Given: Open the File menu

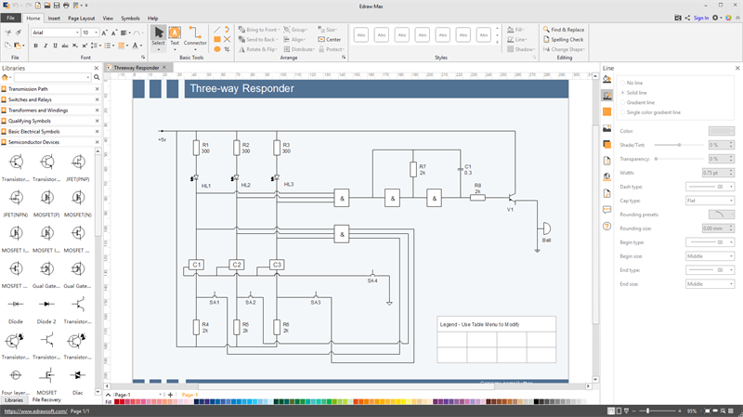Looking at the screenshot, I should click(10, 18).
